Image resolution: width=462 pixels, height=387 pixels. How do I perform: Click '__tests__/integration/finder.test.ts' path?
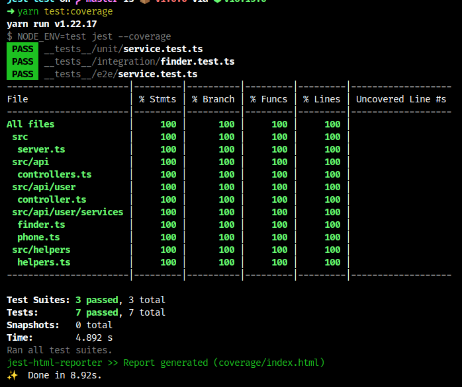point(140,61)
